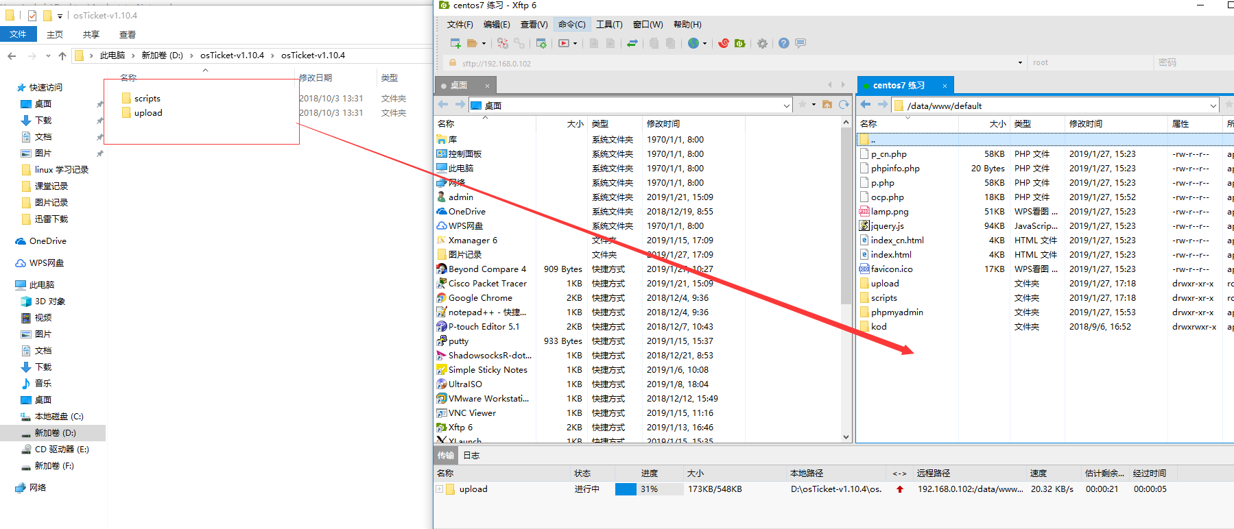Click the upload transfer progress bar

(649, 489)
